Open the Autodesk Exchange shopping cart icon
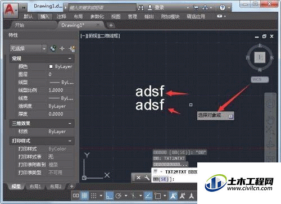 [196, 8]
